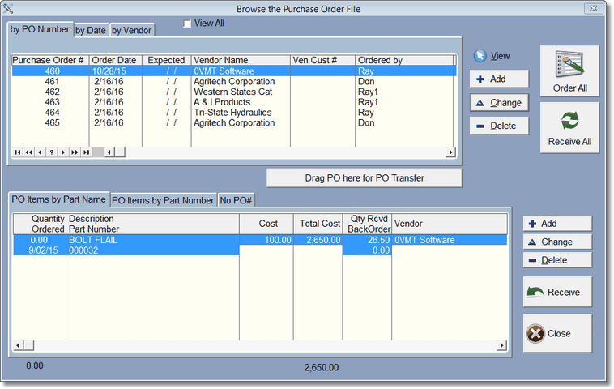Screen dimensions: 614x389
Task: Click the Receive All refresh icon
Action: (569, 121)
